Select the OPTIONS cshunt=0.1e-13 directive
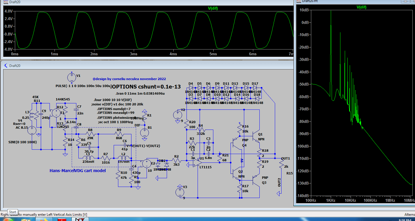The height and width of the screenshot is (221, 415). [146, 87]
